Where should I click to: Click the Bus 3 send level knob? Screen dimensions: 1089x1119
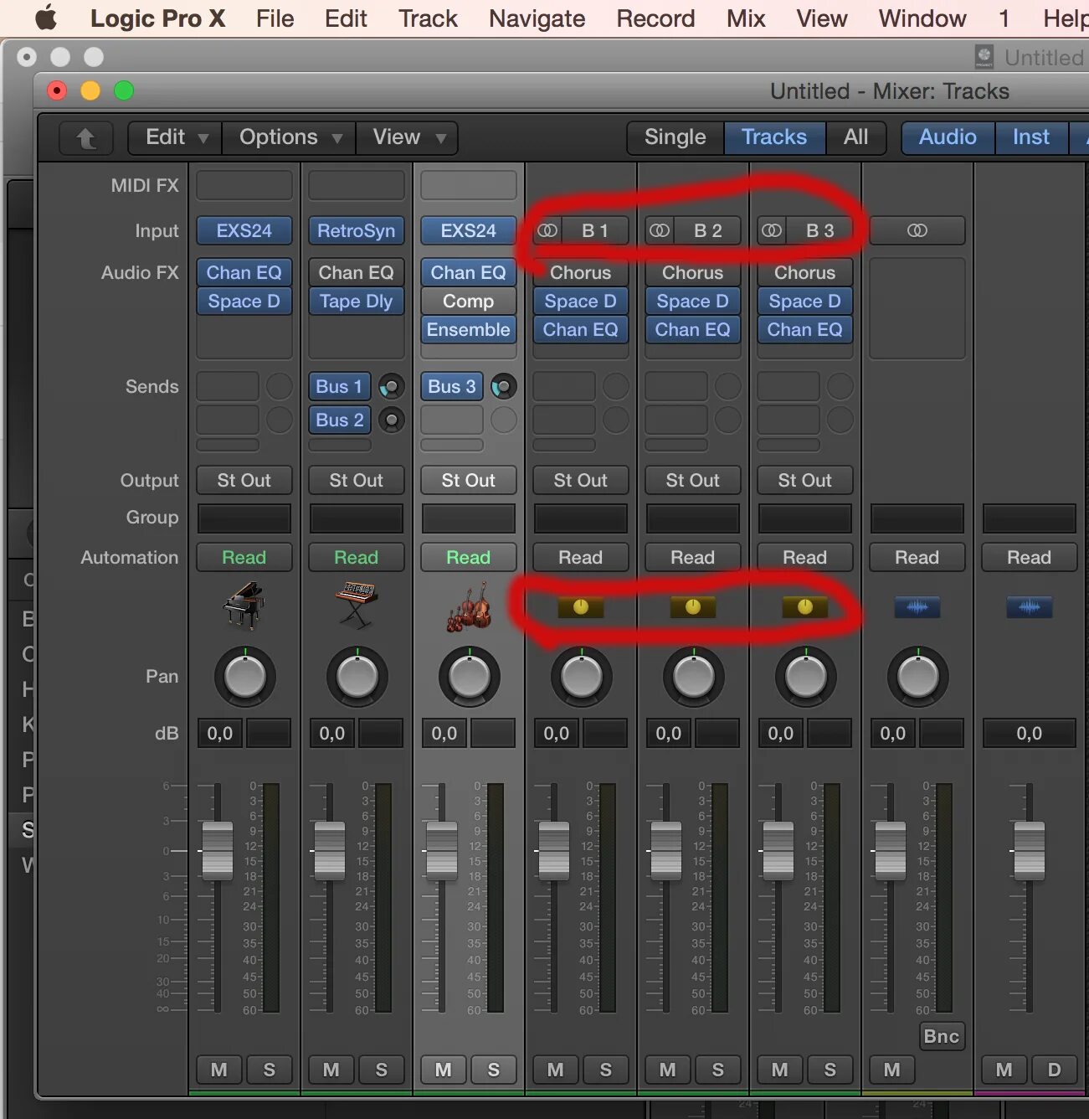point(503,386)
